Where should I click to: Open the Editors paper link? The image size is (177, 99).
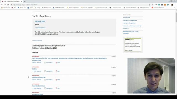34,69
